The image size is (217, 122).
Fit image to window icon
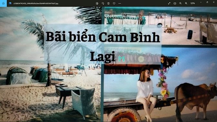coord(175,3)
